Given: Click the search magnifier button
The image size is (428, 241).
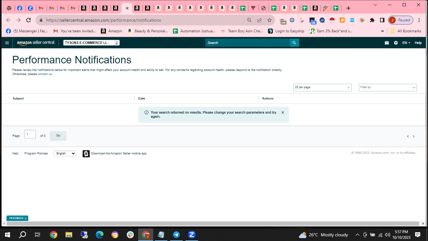Looking at the screenshot, I should click(294, 43).
